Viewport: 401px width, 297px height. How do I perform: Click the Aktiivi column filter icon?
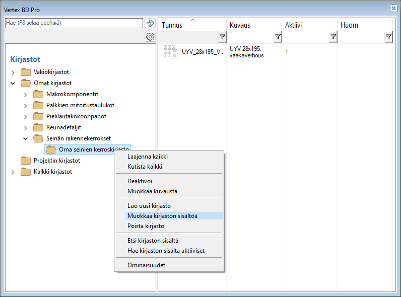[x=333, y=37]
